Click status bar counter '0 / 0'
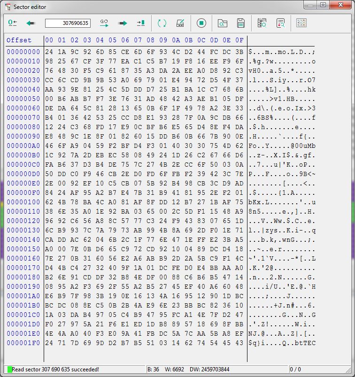Viewport: 355px width, 377px height. pos(295,369)
